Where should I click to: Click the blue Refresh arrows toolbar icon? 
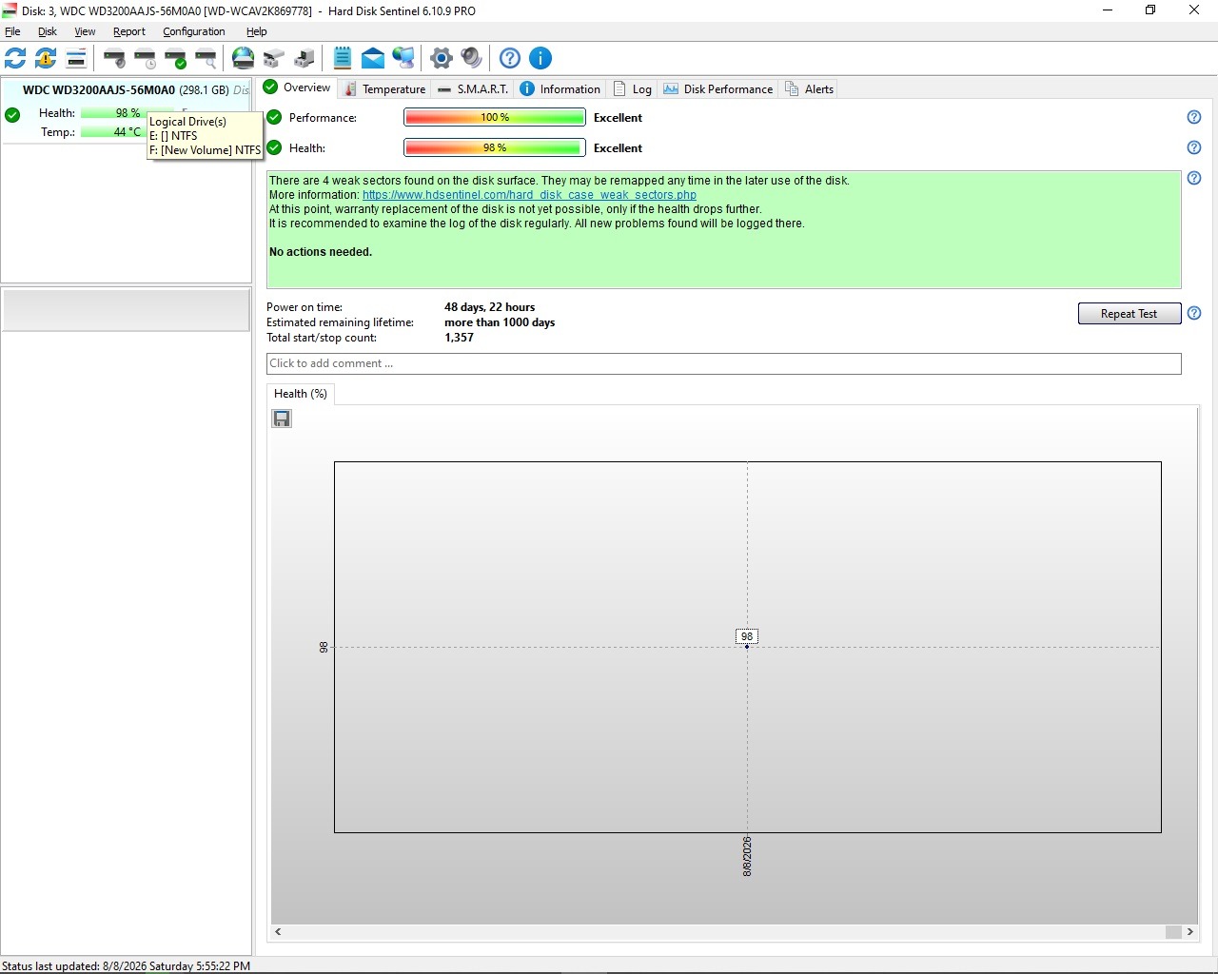(15, 58)
